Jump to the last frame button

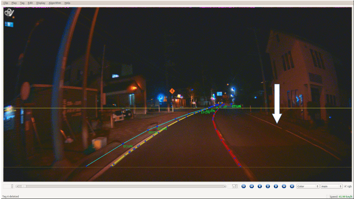click(x=292, y=186)
